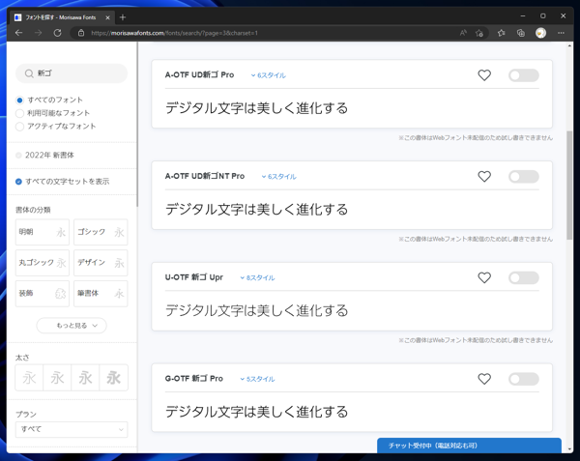Favorite the G-OTF 新ゴ Pro font
The height and width of the screenshot is (461, 580).
(484, 379)
